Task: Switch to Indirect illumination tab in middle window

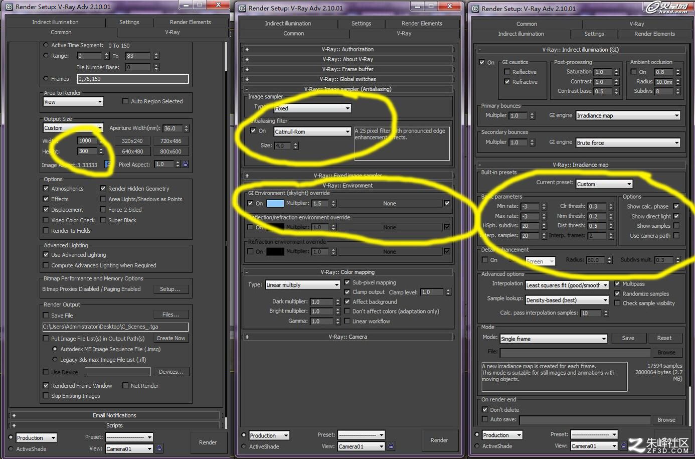Action: [288, 23]
